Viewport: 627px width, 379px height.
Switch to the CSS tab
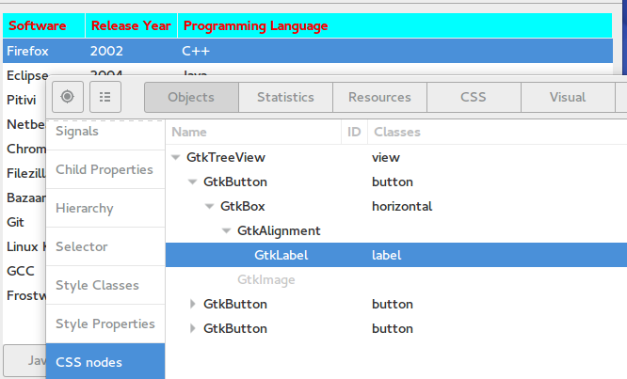pos(474,97)
